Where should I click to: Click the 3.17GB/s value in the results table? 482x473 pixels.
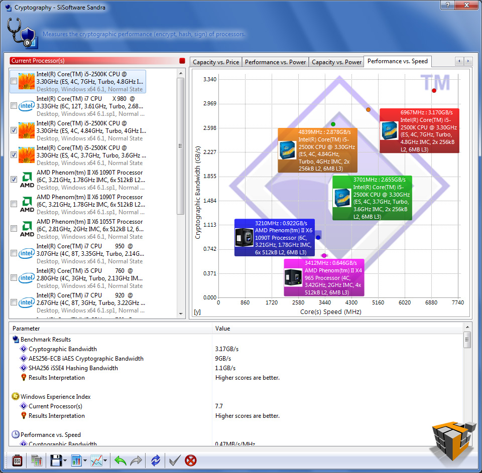click(227, 349)
